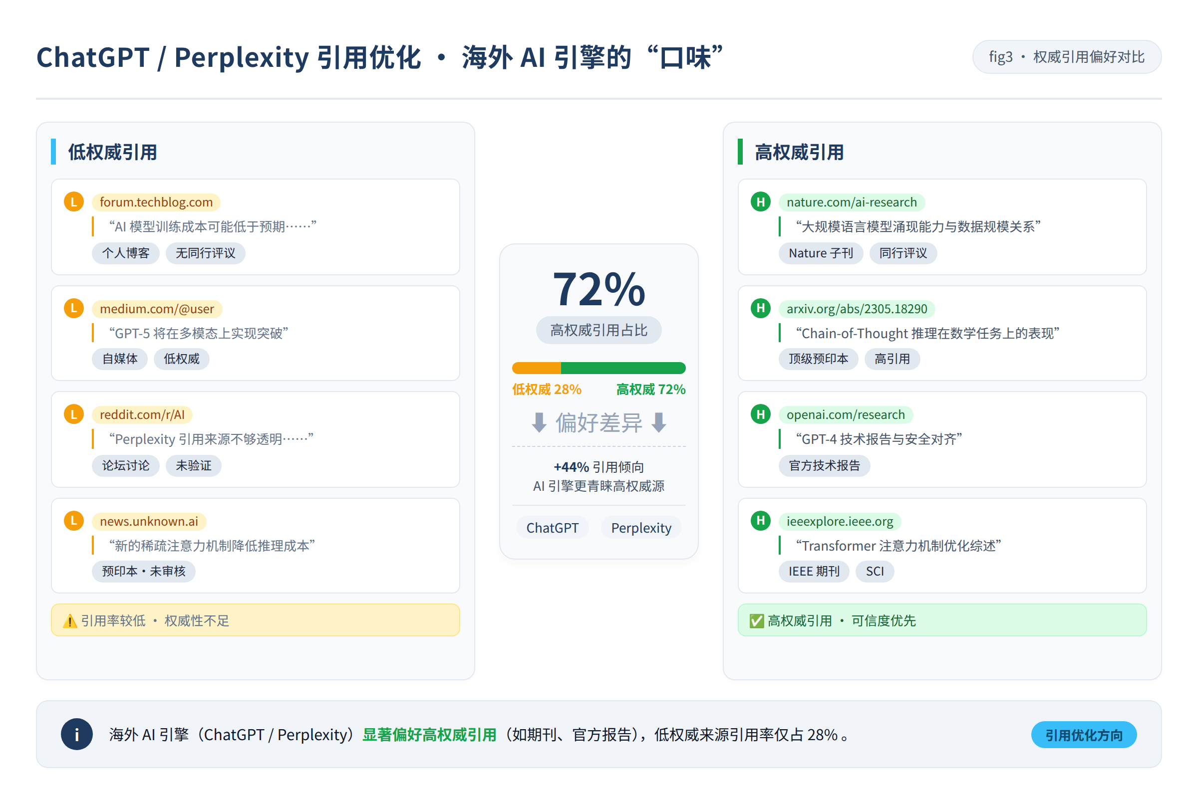
Task: Click the 偏好差异 label
Action: point(599,422)
